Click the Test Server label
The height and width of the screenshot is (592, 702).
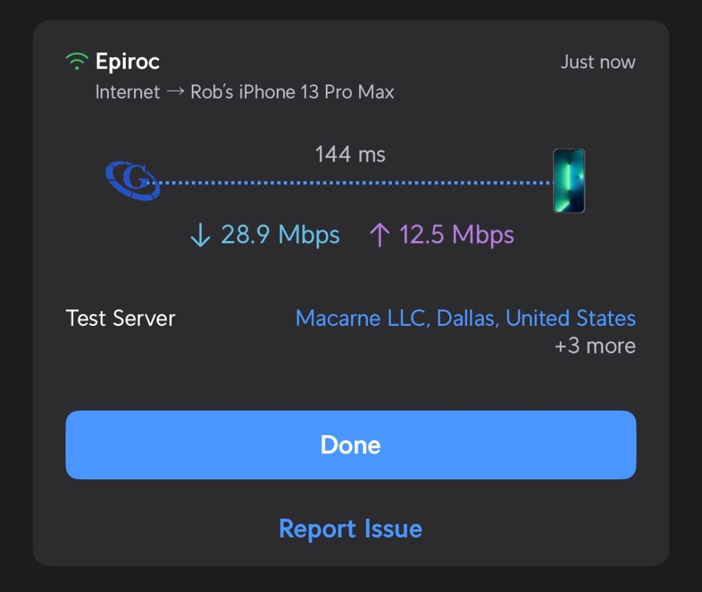[x=121, y=318]
